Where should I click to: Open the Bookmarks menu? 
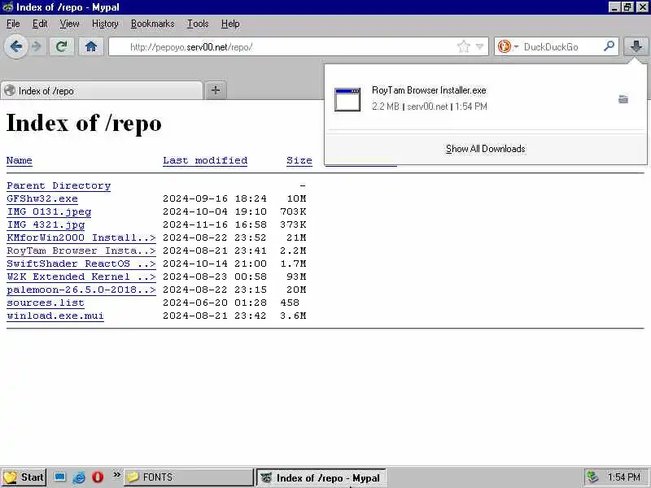coord(152,24)
